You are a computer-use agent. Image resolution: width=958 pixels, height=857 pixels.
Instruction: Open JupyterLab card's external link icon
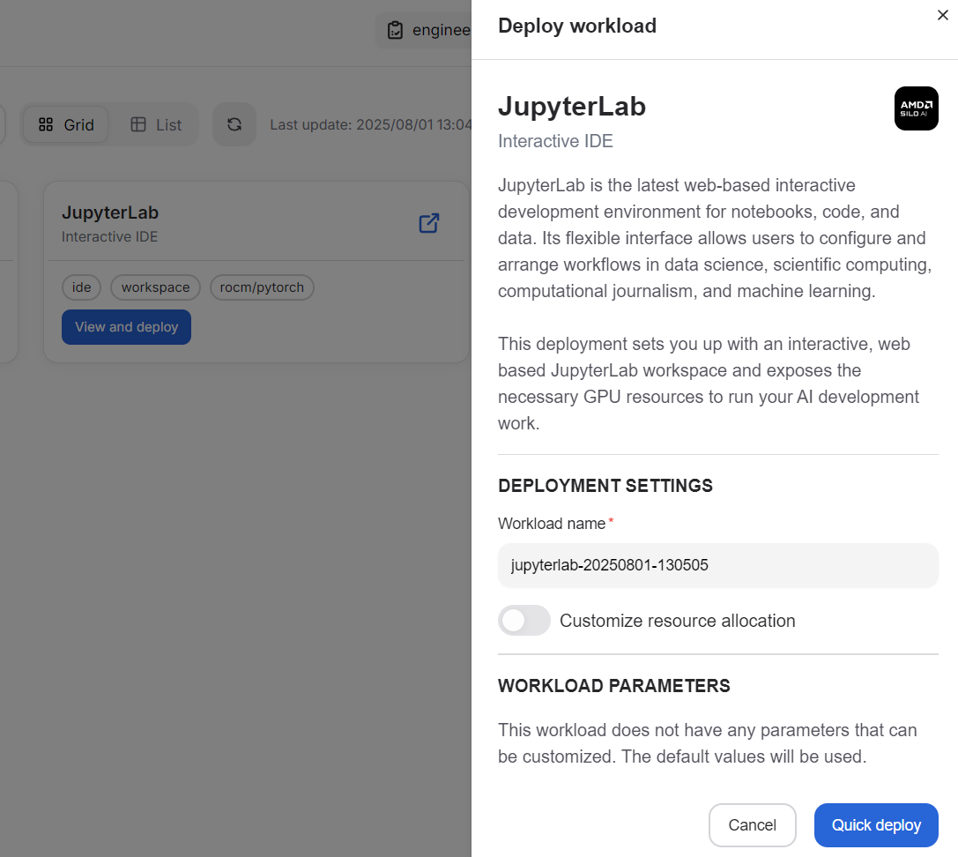(x=428, y=223)
